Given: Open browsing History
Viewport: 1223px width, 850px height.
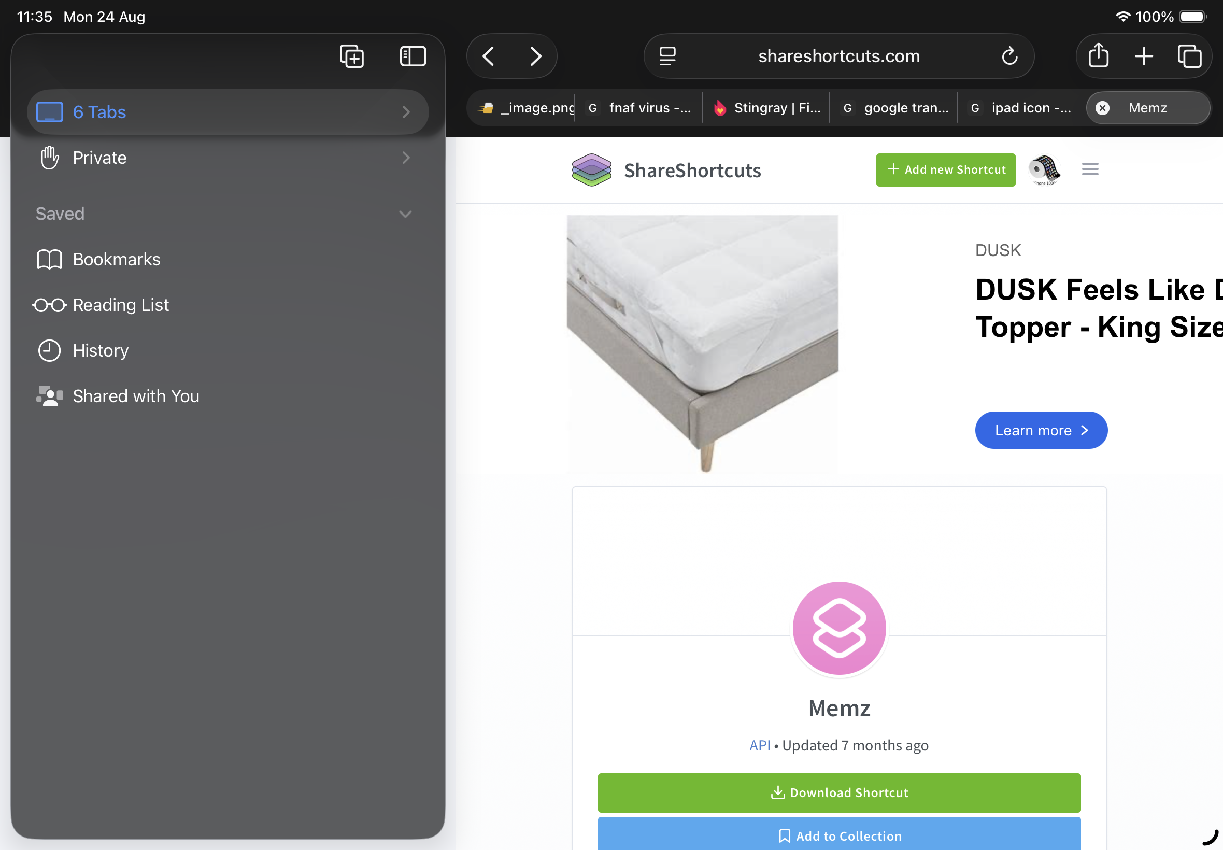Looking at the screenshot, I should (228, 350).
